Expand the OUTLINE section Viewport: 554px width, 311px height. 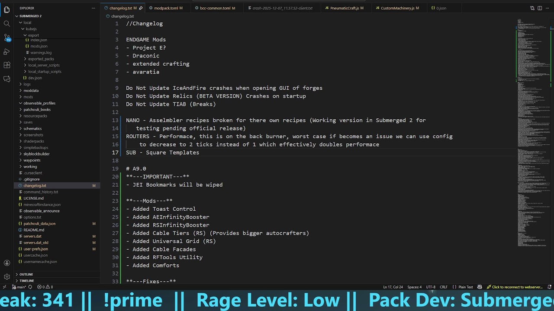point(58,274)
